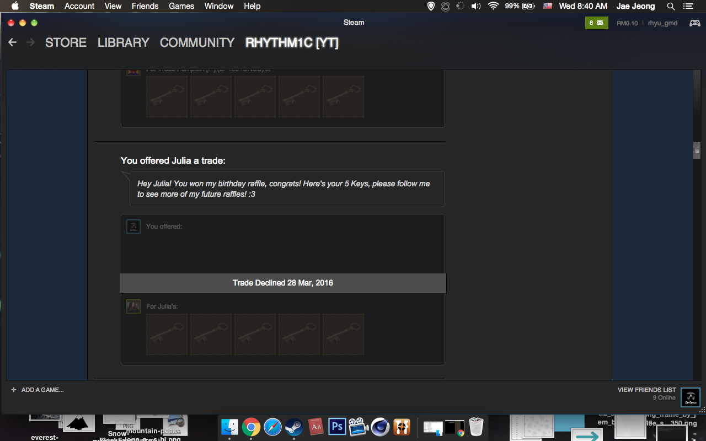Open the rhyu_gmd account dropdown

click(662, 23)
